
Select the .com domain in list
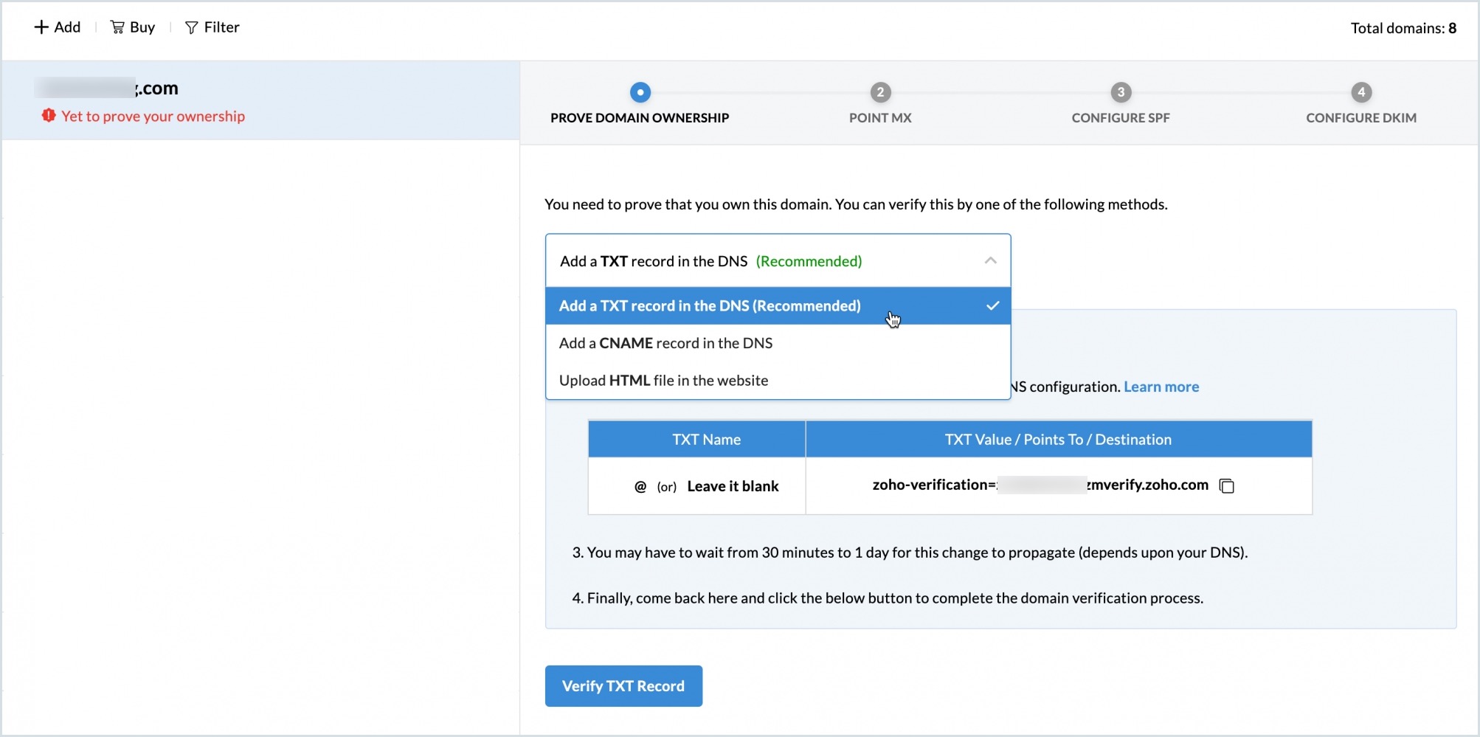[260, 100]
